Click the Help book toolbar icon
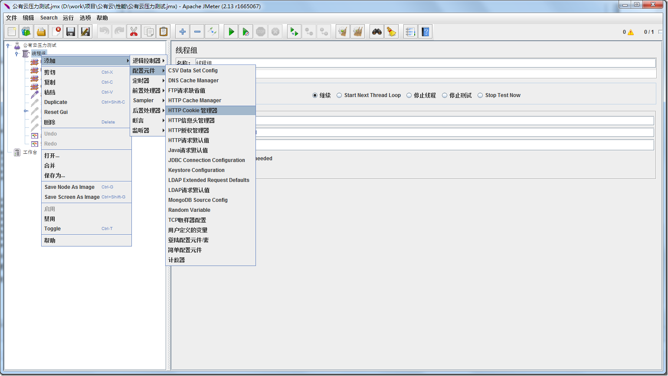668x376 pixels. [426, 32]
